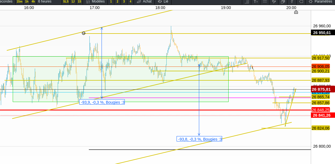
Task: Select the 4h timeframe button
Action: pos(33,2)
